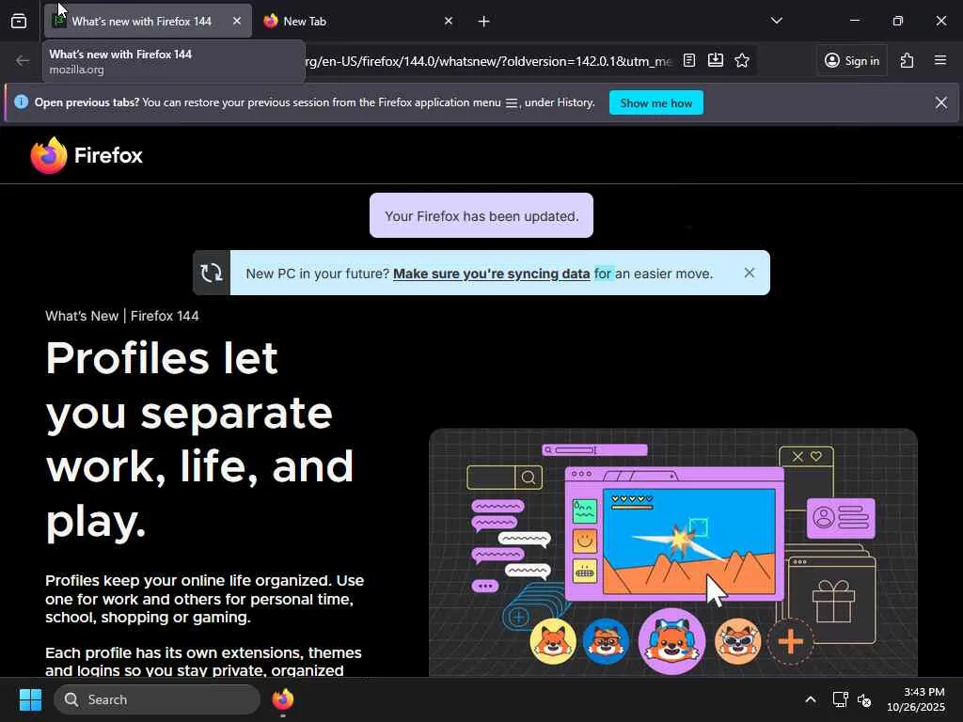Bookmark this page with star icon
The width and height of the screenshot is (963, 722).
(x=742, y=60)
